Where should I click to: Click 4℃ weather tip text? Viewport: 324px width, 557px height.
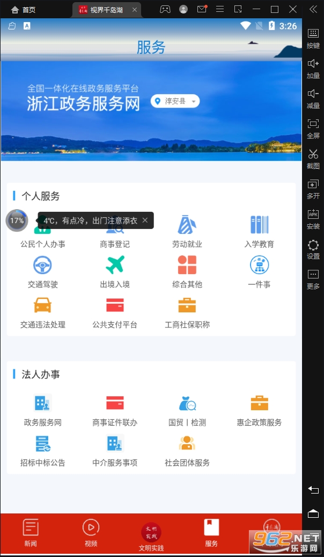(x=91, y=220)
